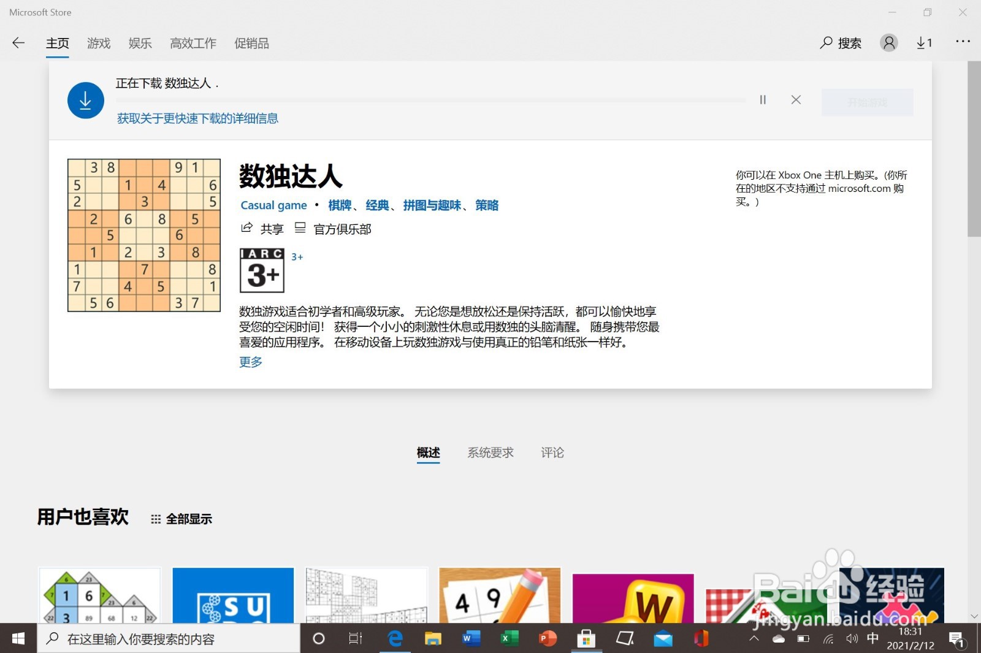Click the 搜索 search button
This screenshot has height=653, width=981.
point(841,43)
